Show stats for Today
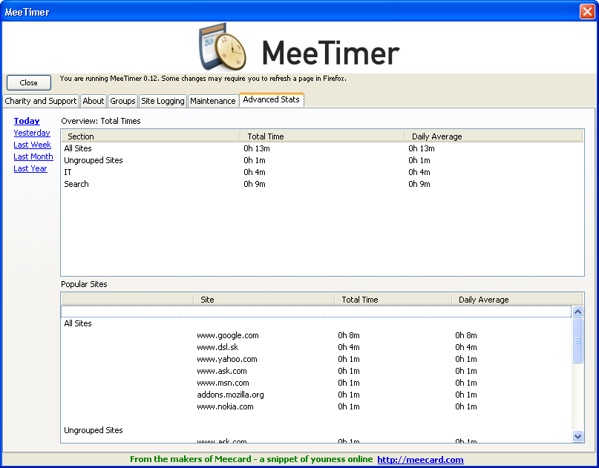The image size is (599, 468). click(x=27, y=121)
